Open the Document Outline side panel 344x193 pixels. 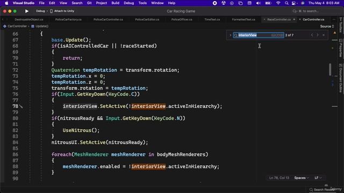click(x=340, y=78)
